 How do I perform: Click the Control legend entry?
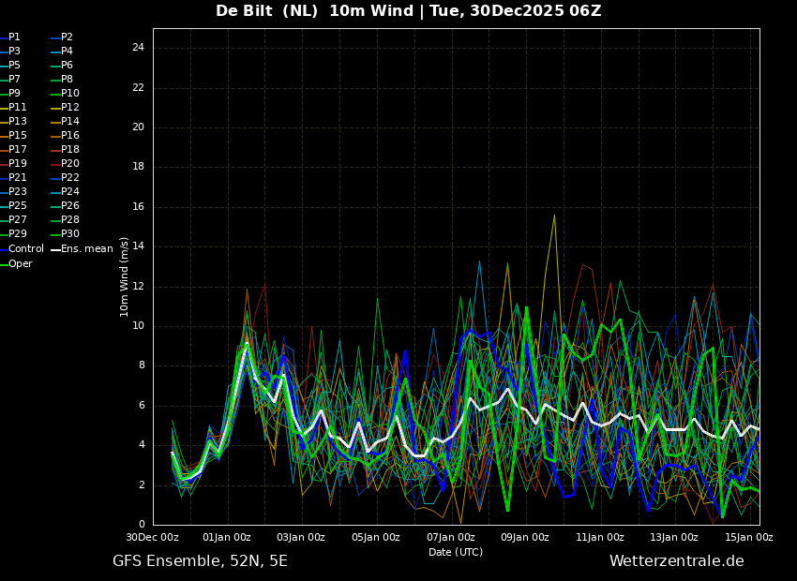tap(22, 249)
